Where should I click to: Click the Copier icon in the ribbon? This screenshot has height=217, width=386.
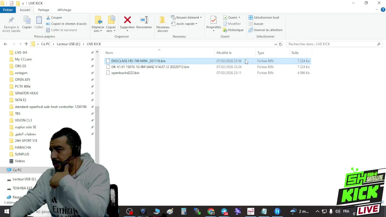click(27, 20)
